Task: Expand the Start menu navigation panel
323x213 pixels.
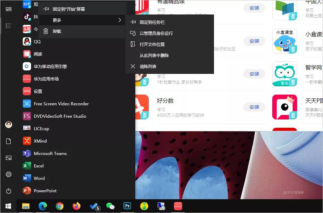Action: tap(8, 9)
